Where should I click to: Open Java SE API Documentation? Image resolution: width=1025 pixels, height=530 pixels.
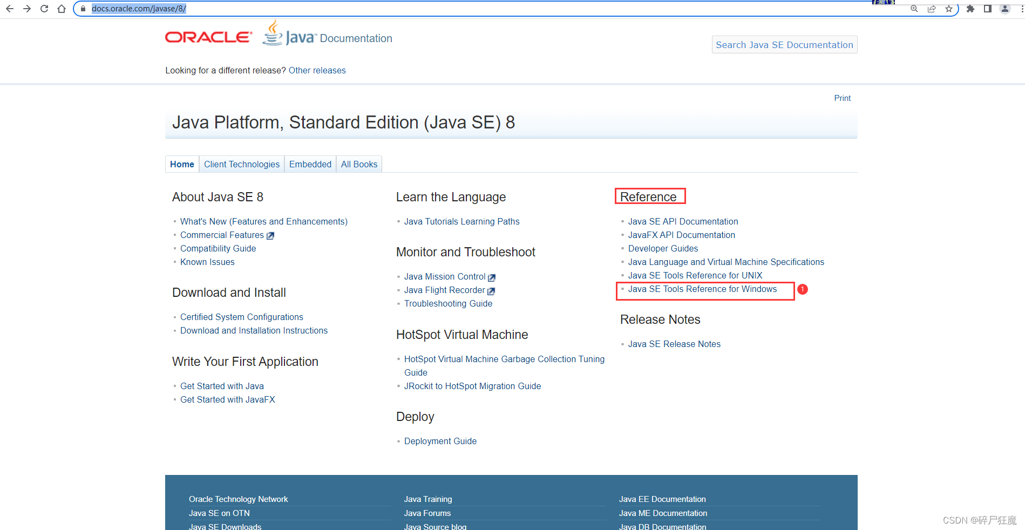(x=683, y=221)
